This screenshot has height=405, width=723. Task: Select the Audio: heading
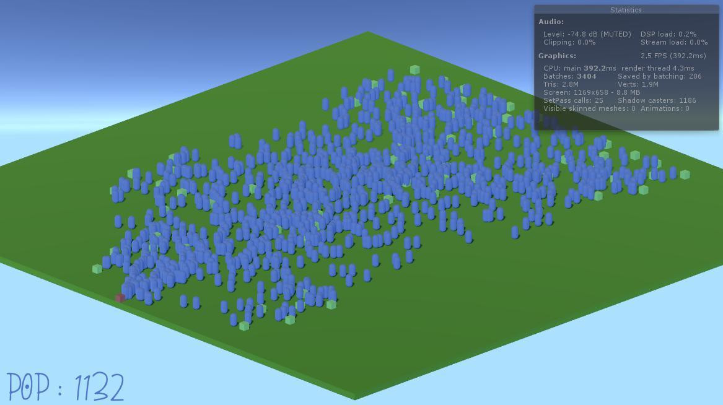pos(551,22)
